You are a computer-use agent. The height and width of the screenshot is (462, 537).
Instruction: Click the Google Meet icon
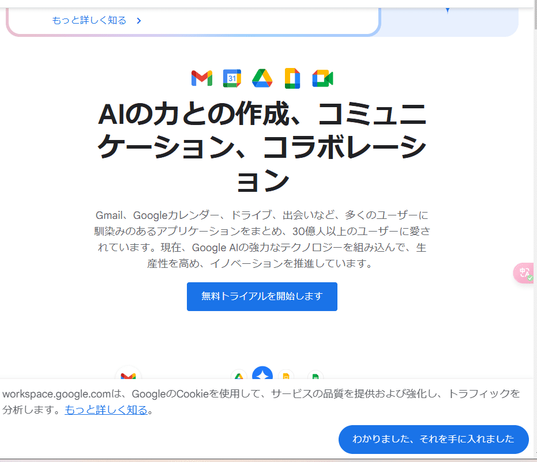(x=322, y=78)
